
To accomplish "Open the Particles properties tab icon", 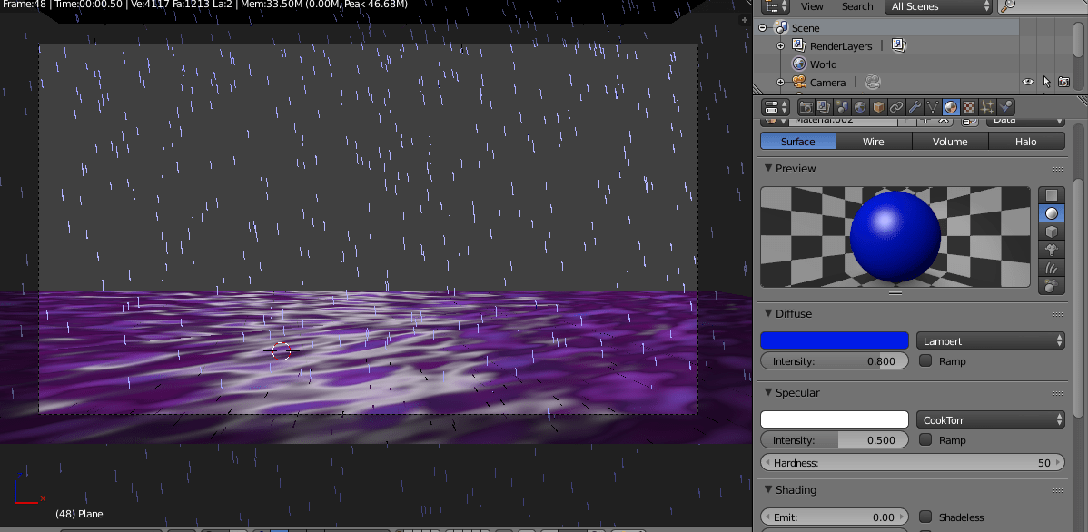I will pos(989,107).
